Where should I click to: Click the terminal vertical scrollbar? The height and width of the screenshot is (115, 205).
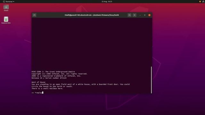[152, 80]
